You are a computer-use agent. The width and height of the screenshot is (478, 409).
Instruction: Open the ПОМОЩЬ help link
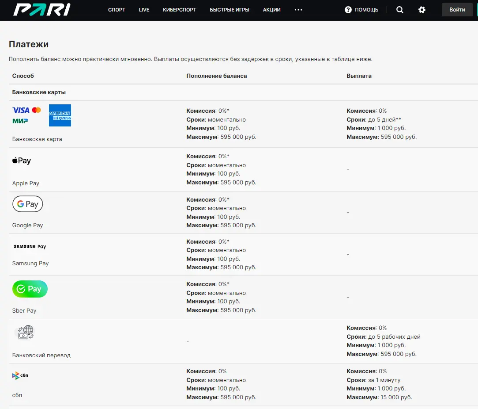[361, 10]
